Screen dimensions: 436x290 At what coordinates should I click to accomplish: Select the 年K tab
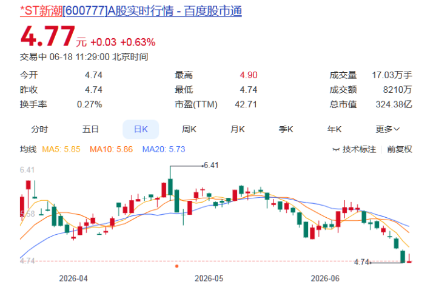334,129
